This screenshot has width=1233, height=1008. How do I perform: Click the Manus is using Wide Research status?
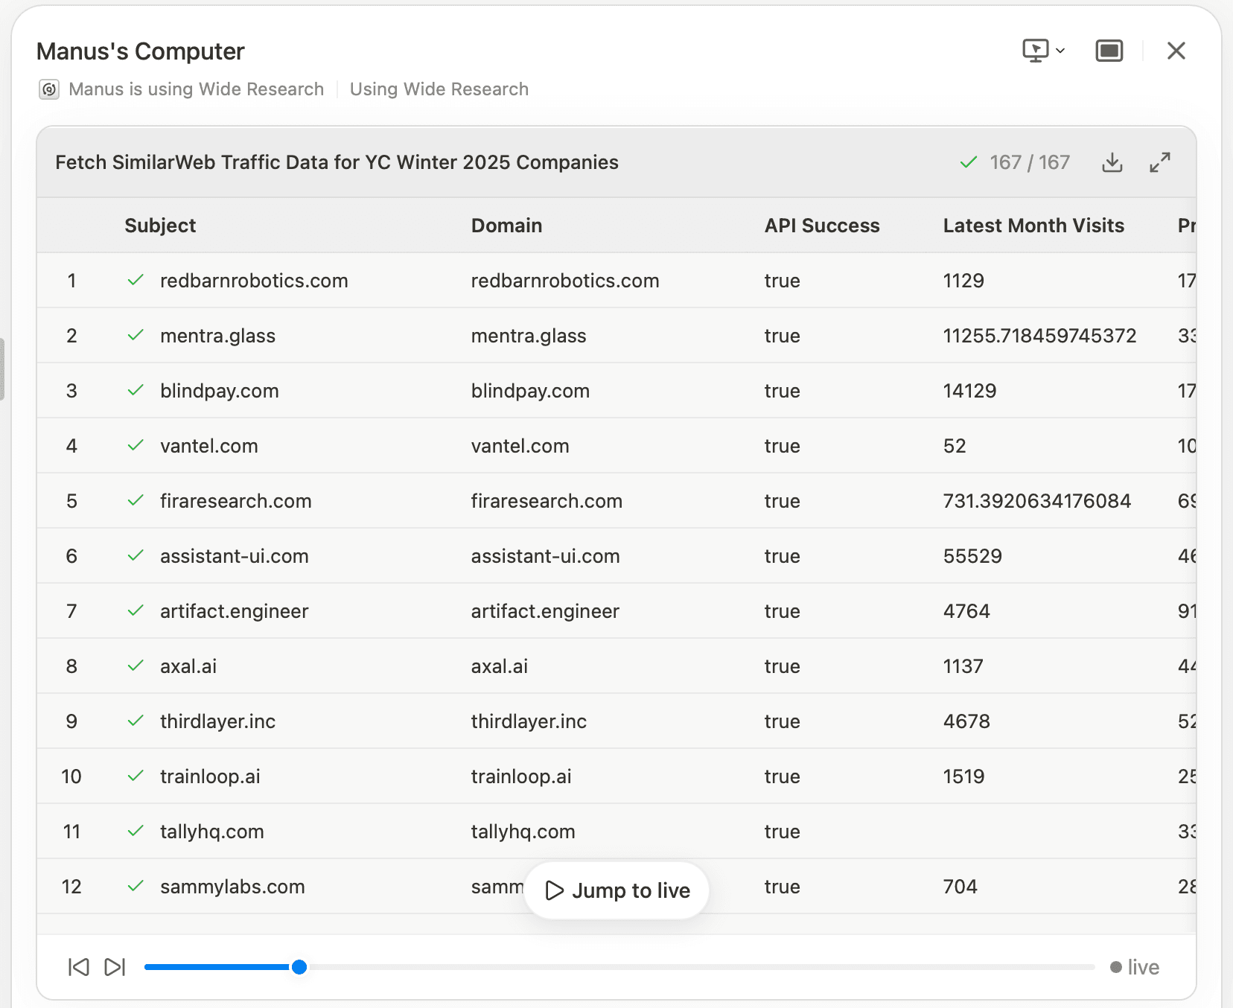point(196,89)
